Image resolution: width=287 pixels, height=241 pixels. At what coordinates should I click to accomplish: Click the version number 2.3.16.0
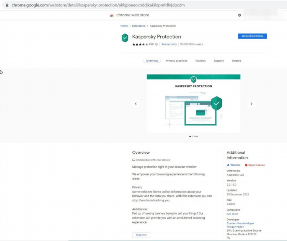pyautogui.click(x=232, y=185)
